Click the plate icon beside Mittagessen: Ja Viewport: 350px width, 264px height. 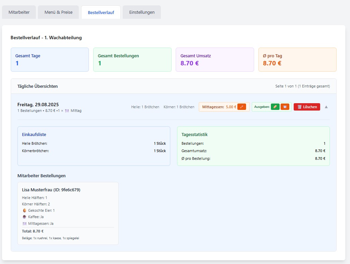[24, 223]
